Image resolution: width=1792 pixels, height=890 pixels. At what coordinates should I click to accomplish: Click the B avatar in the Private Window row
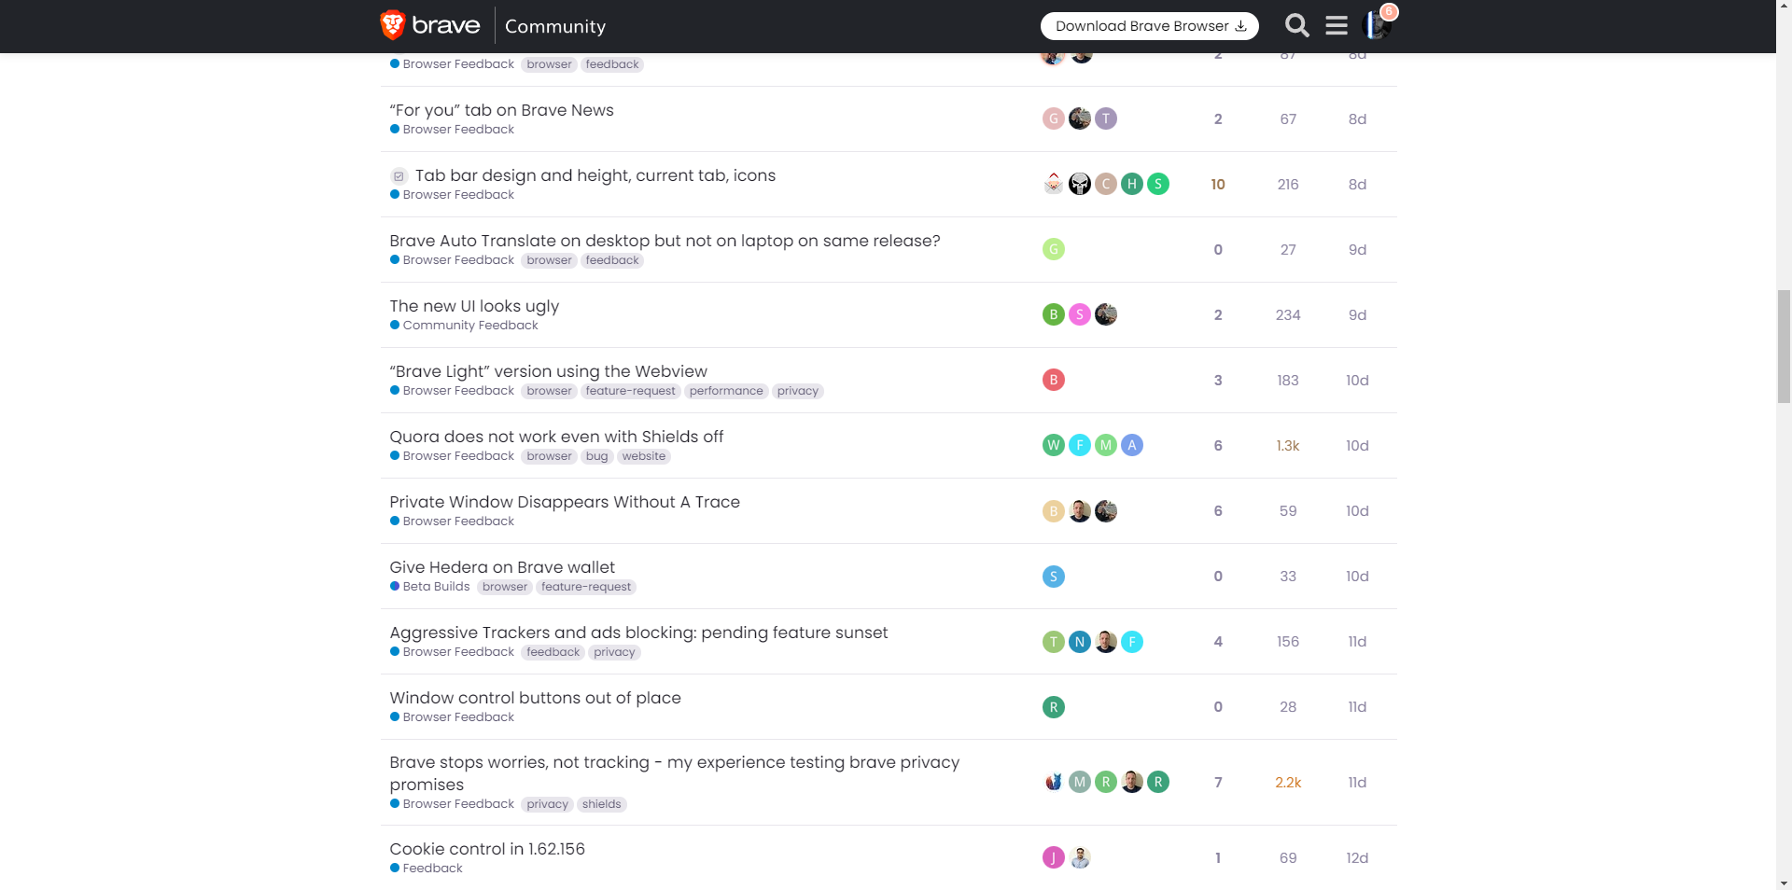(1053, 511)
